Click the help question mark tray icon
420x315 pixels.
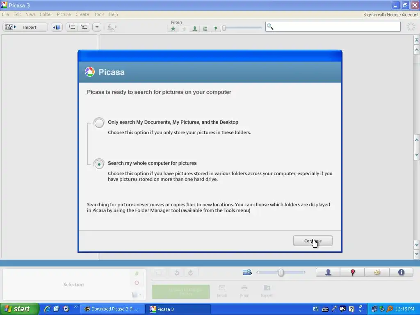coord(352,309)
